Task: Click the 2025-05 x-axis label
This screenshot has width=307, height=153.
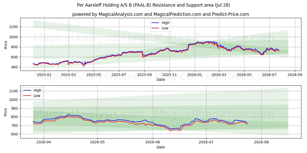Action: coord(94,75)
